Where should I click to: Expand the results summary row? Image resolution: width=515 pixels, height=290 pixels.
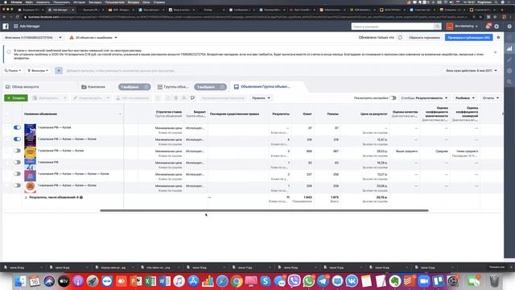point(26,197)
